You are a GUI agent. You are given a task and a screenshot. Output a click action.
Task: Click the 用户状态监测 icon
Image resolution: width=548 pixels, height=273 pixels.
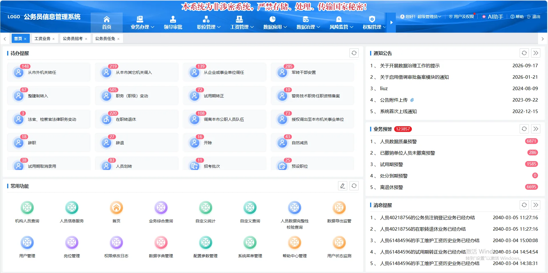tap(339, 243)
